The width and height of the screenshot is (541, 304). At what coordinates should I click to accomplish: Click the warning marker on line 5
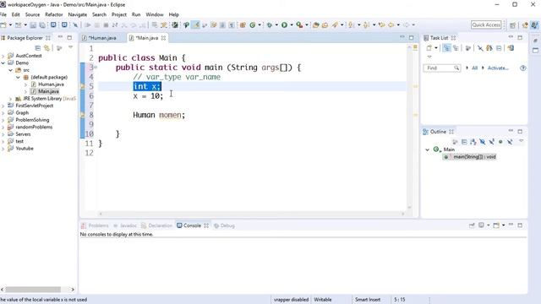click(83, 86)
